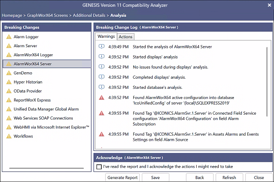Image resolution: width=274 pixels, height=182 pixels.
Task: Click red alert icon for IcoUnifiedConfig entry
Action: [101, 98]
